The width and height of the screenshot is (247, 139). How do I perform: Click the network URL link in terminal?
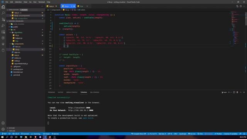pyautogui.click(x=81, y=110)
